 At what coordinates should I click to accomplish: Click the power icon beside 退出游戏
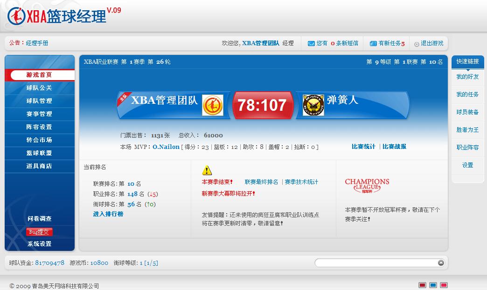click(x=417, y=44)
